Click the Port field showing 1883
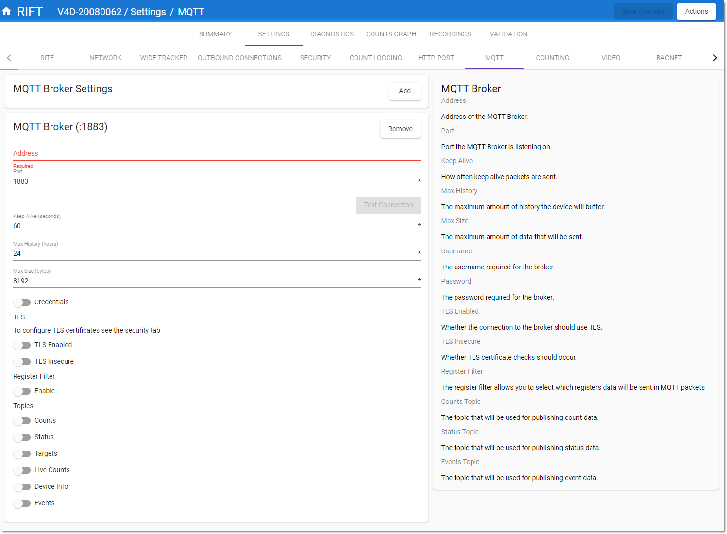The width and height of the screenshot is (727, 534). [x=217, y=181]
